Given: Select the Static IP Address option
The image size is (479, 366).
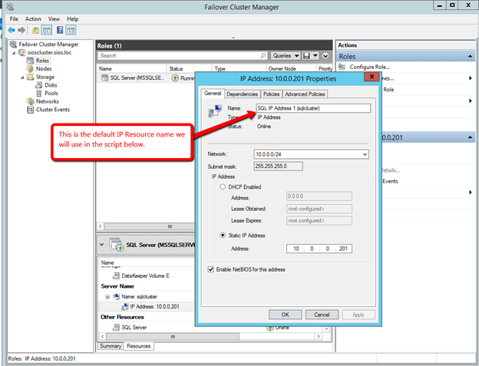Looking at the screenshot, I should 223,236.
